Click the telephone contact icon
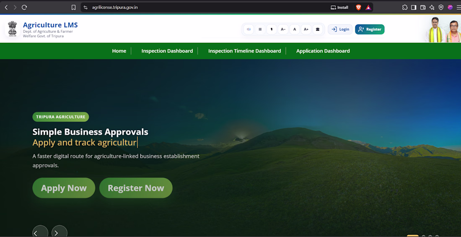This screenshot has width=461, height=237. pos(318,29)
